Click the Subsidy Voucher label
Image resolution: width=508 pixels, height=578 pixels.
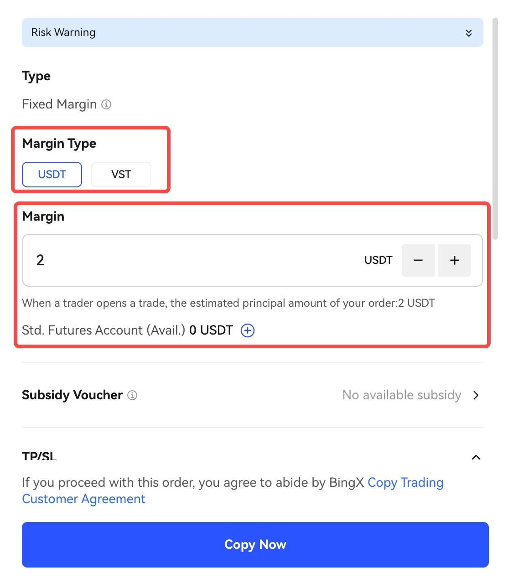73,395
